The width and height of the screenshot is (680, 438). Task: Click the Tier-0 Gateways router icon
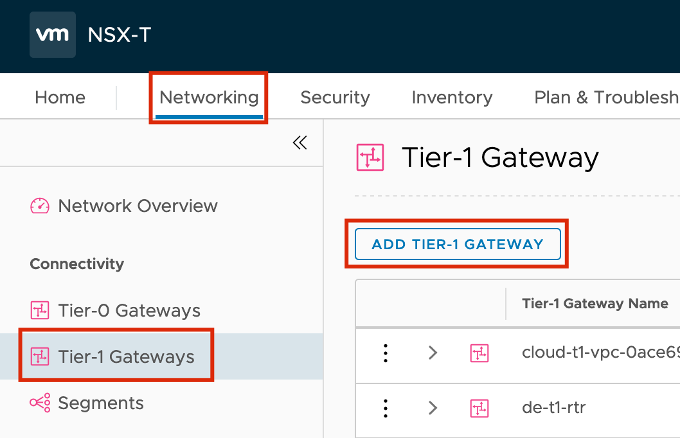point(40,310)
